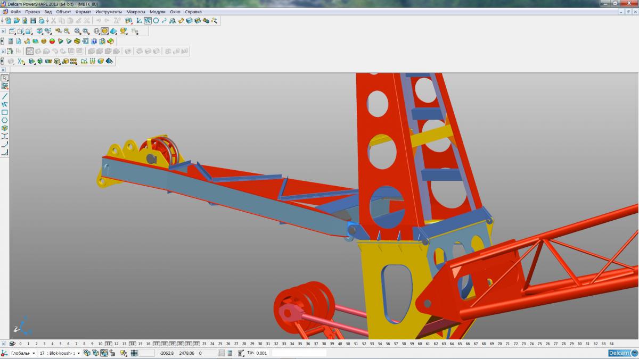Click the X coordinate field showing -2062,8
Viewport: 639px width, 359px height.
coord(167,353)
